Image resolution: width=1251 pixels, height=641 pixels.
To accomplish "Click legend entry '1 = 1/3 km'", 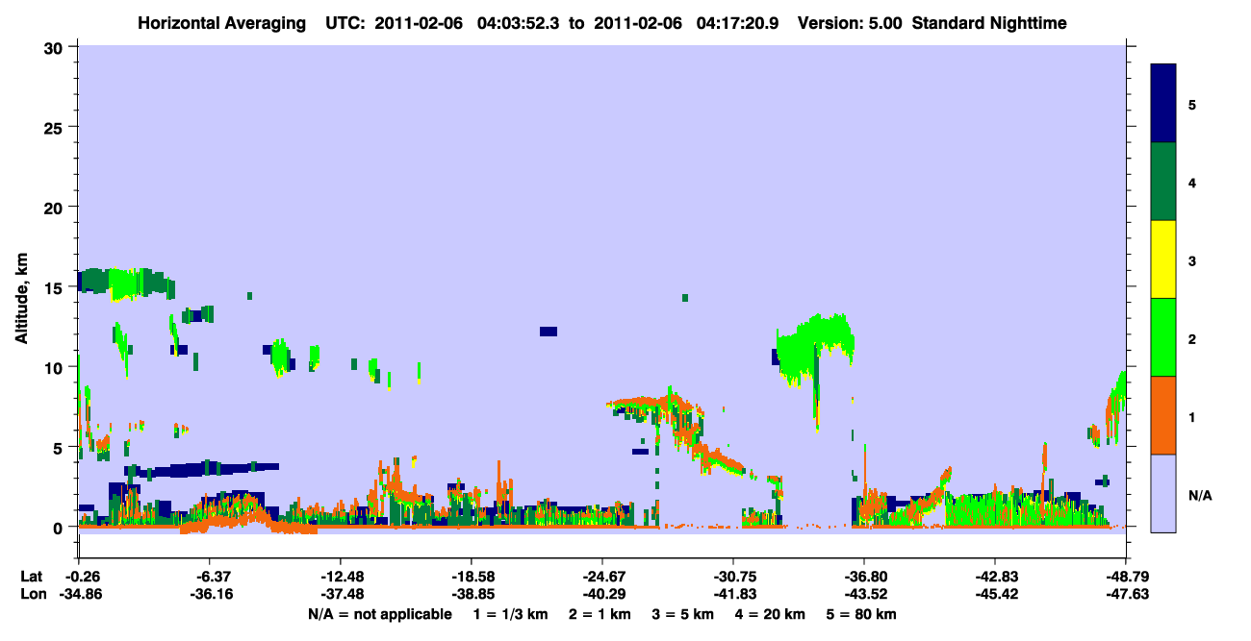I will [509, 614].
